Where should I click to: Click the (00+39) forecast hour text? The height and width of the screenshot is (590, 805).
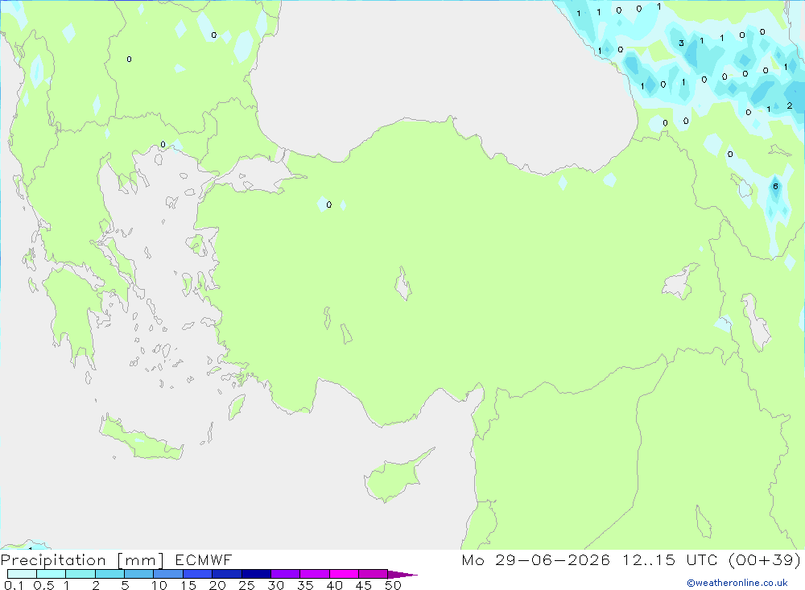coord(765,559)
